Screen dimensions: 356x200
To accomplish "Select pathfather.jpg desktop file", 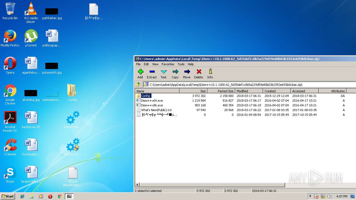I will click(x=52, y=13).
